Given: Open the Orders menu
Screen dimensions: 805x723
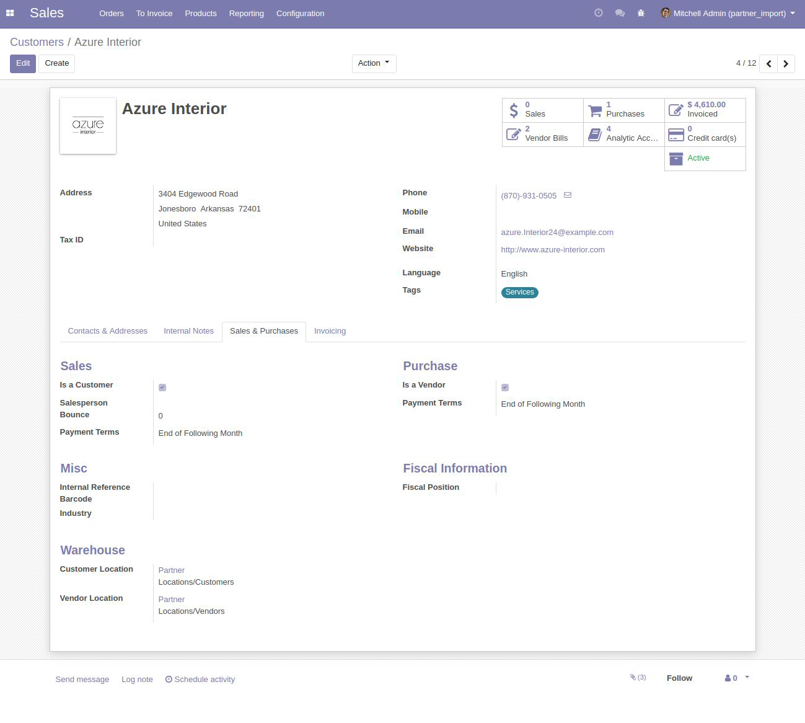Looking at the screenshot, I should coord(112,13).
